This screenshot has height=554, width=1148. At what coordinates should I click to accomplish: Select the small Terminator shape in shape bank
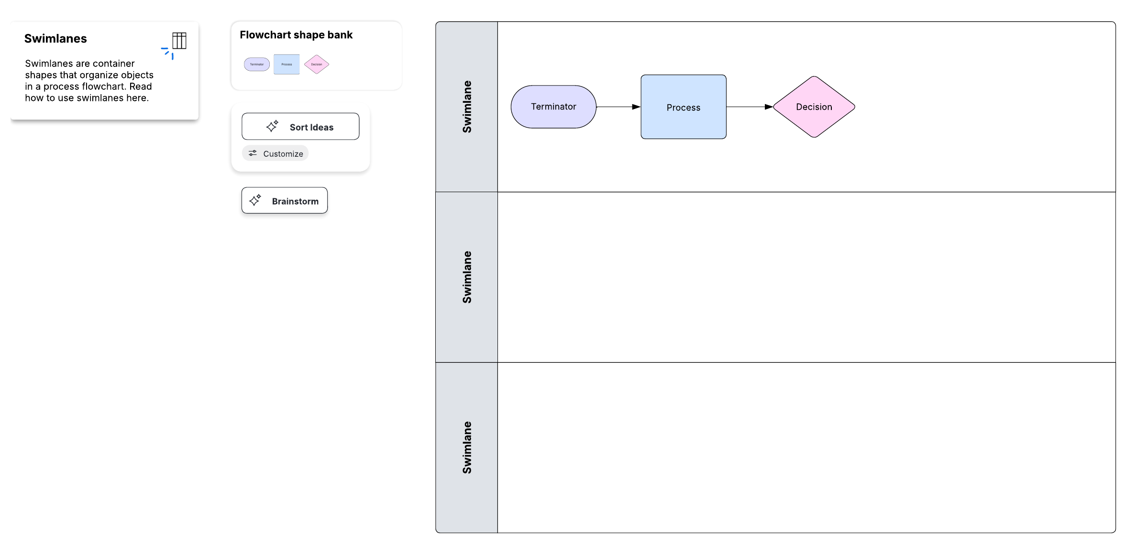[257, 64]
